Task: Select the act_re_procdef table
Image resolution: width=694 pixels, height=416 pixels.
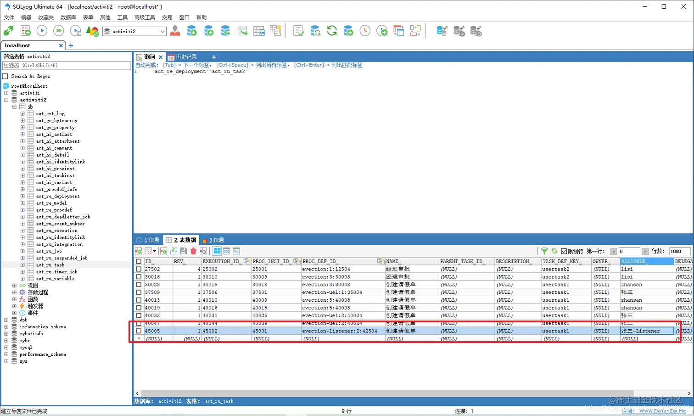Action: [x=54, y=210]
